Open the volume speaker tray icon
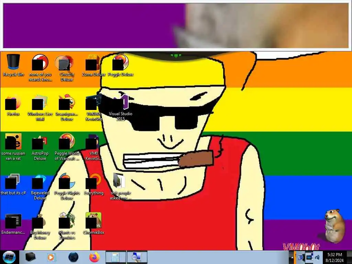This screenshot has height=264, width=352. (x=317, y=257)
